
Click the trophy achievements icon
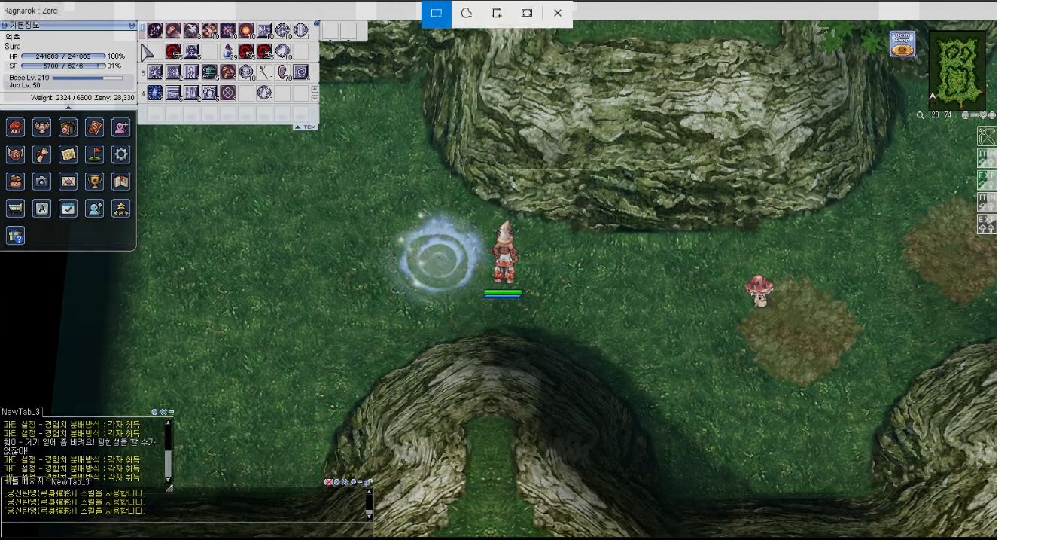(x=95, y=182)
